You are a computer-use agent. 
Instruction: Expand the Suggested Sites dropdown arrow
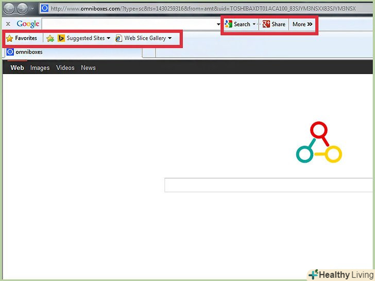pos(108,38)
